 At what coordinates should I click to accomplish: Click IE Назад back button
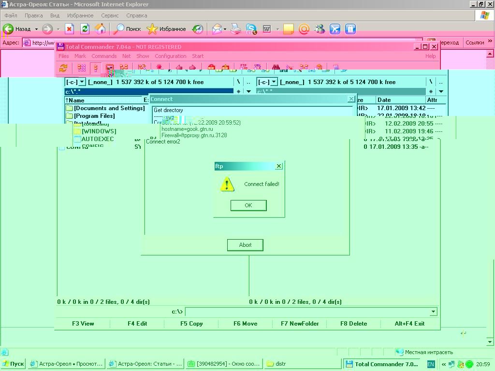[17, 29]
